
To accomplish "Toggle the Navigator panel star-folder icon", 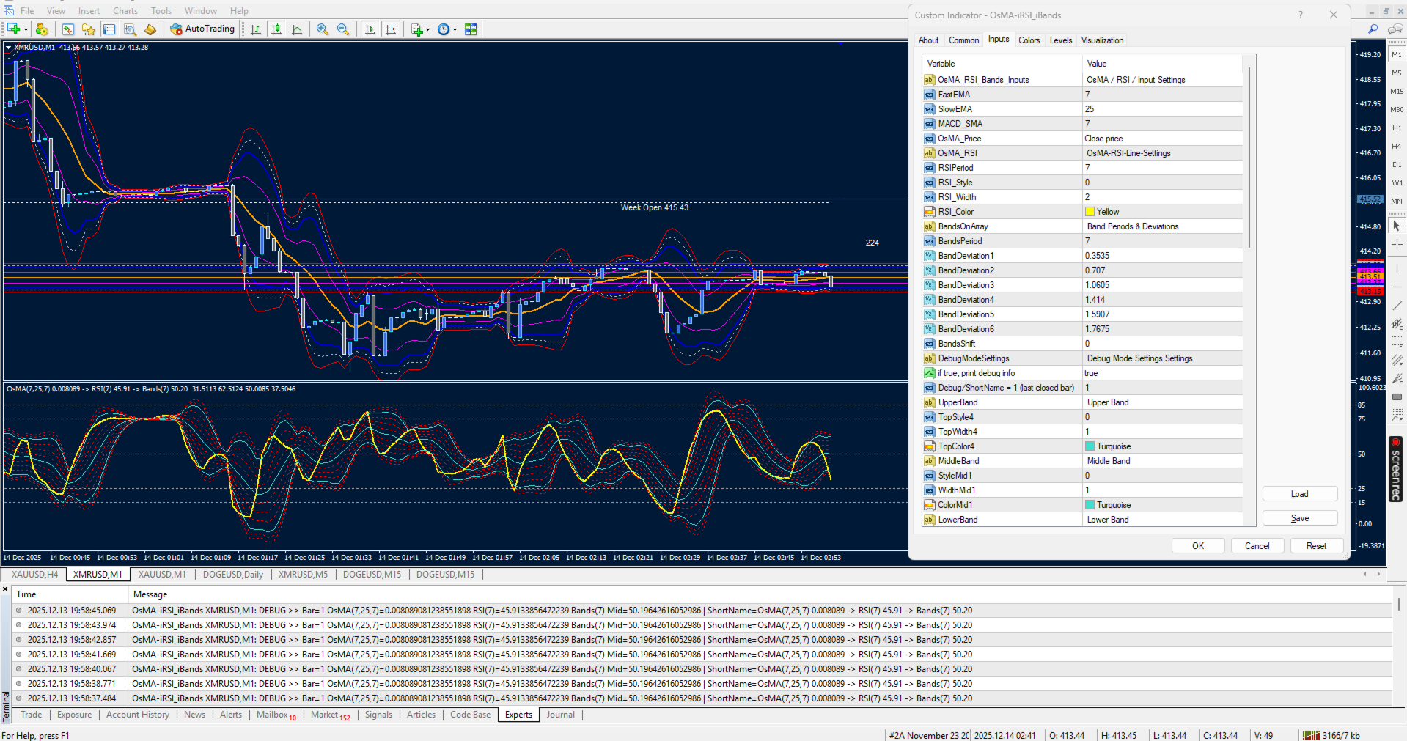I will click(89, 29).
